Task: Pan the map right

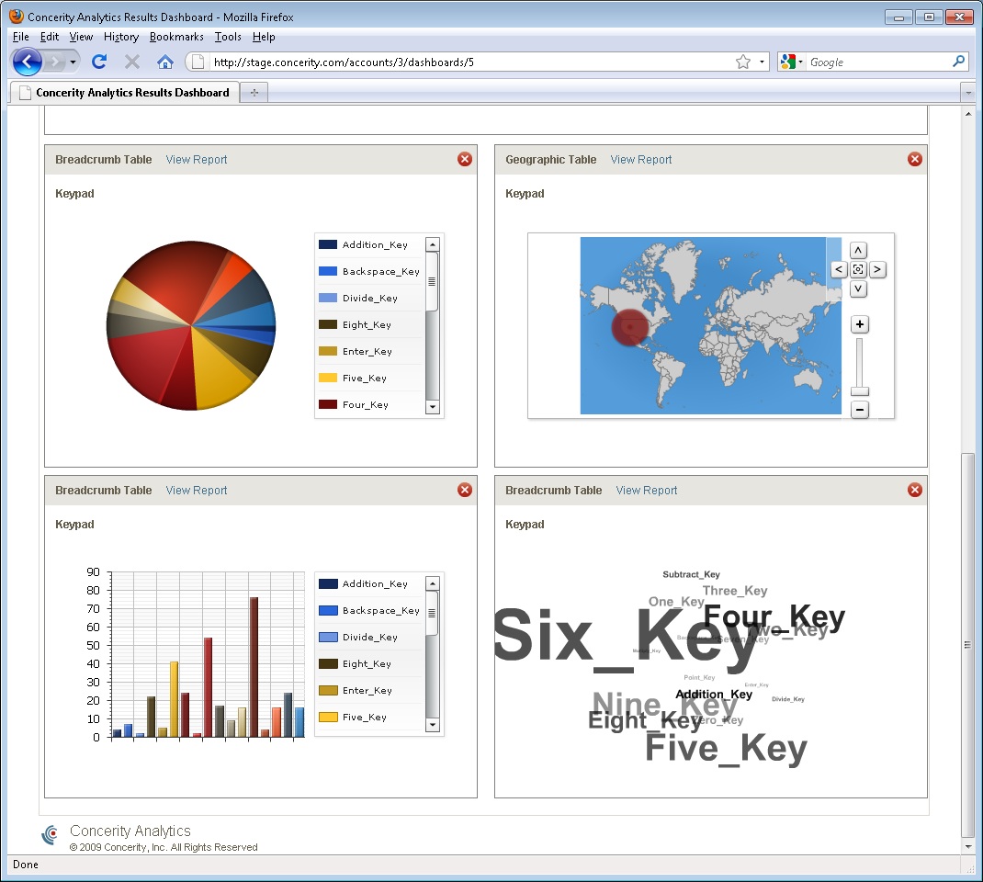Action: tap(877, 269)
